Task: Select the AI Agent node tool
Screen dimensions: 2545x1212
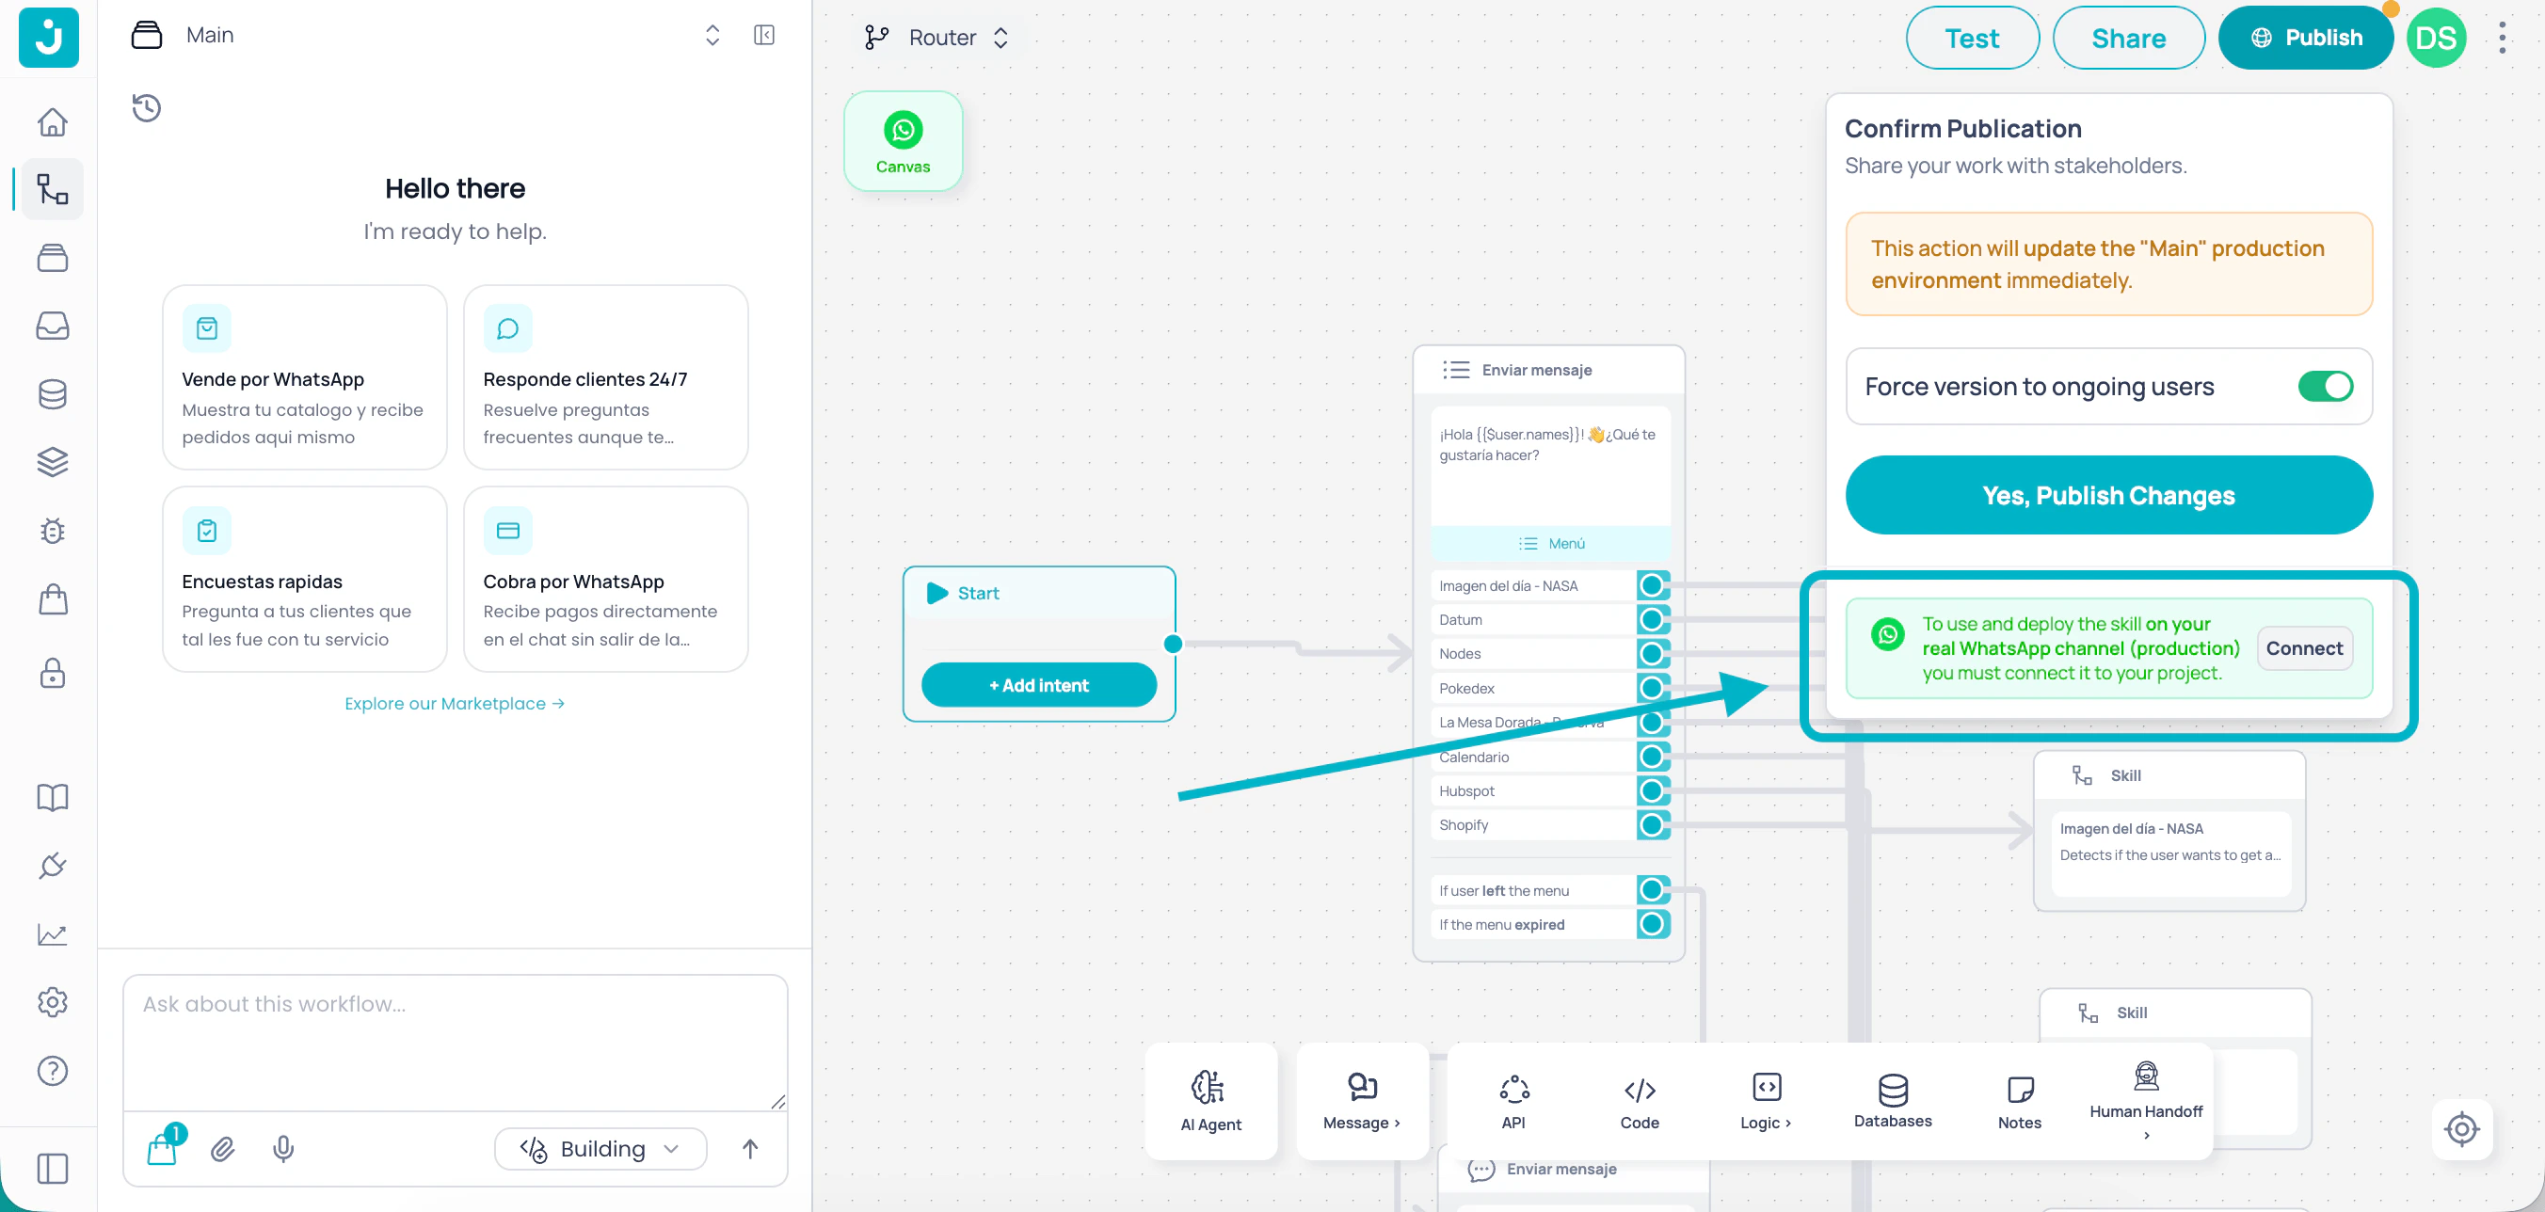Action: (1210, 1099)
